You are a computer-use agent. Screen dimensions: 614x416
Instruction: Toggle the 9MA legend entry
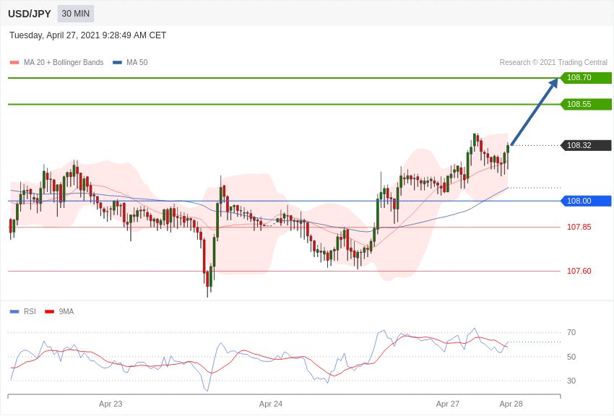point(59,311)
